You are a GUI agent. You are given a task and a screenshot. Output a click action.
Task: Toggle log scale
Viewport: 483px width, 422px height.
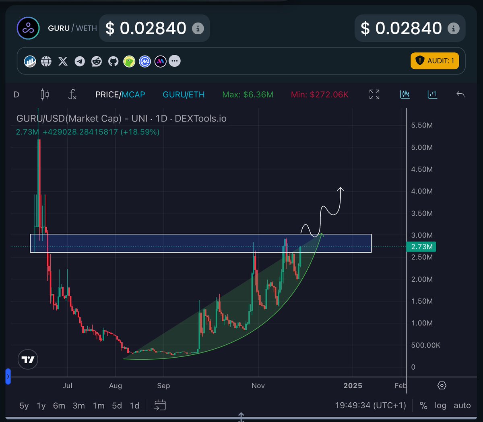(440, 406)
